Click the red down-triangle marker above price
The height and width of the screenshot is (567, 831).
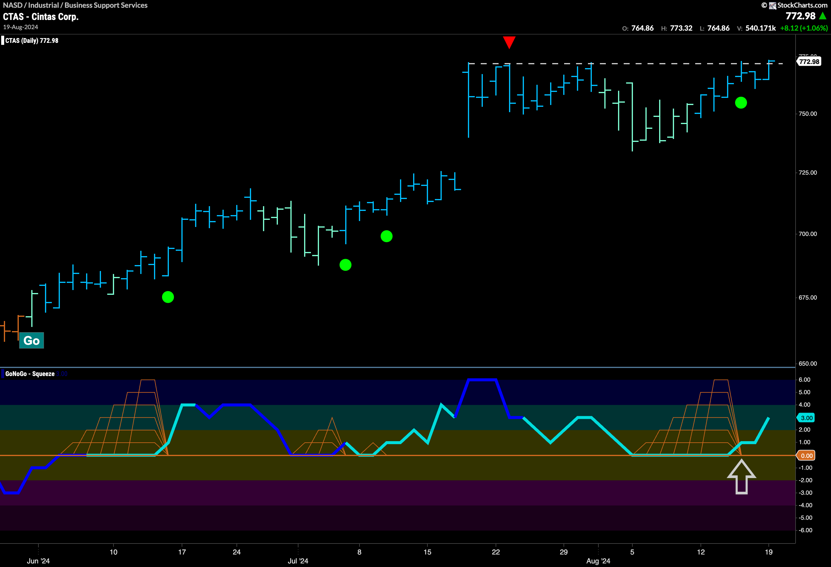509,43
